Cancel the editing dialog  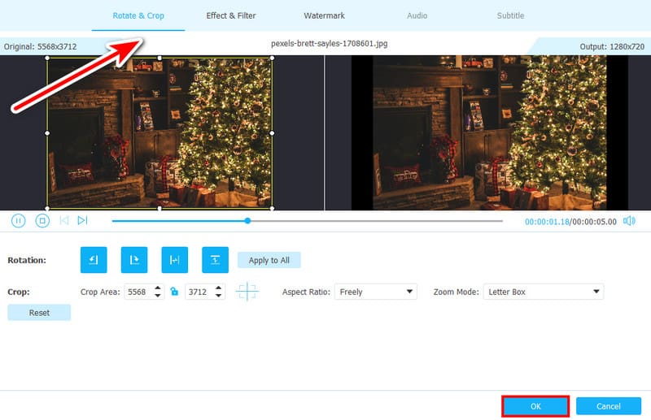click(609, 406)
